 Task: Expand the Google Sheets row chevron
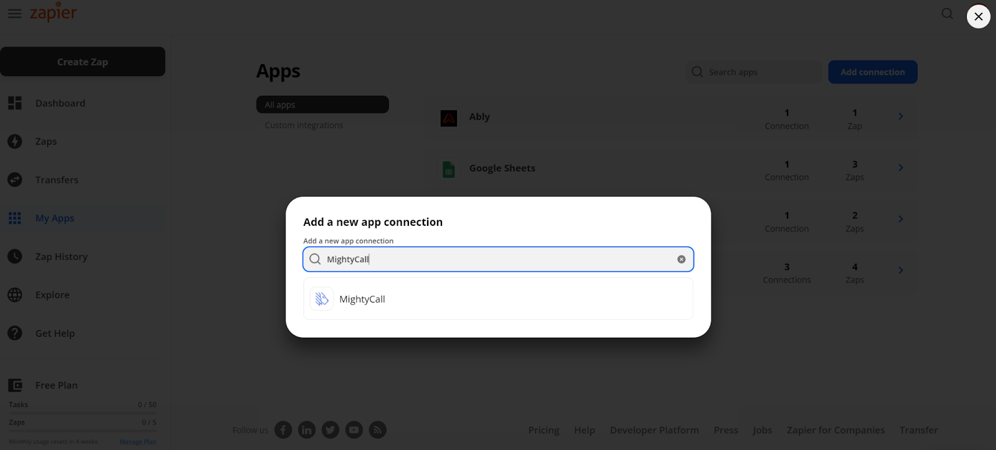[x=901, y=167]
